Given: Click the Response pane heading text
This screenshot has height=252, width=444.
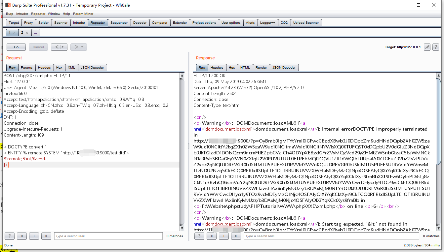Looking at the screenshot, I should (205, 58).
